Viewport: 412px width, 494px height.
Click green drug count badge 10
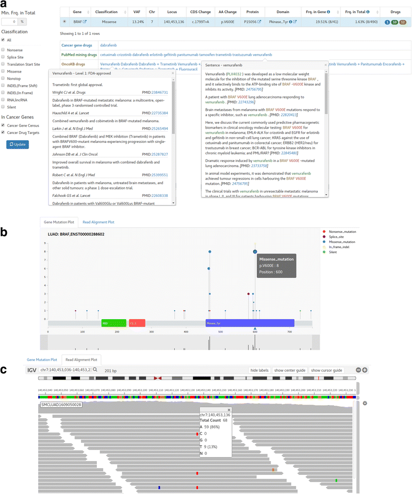[x=395, y=22]
